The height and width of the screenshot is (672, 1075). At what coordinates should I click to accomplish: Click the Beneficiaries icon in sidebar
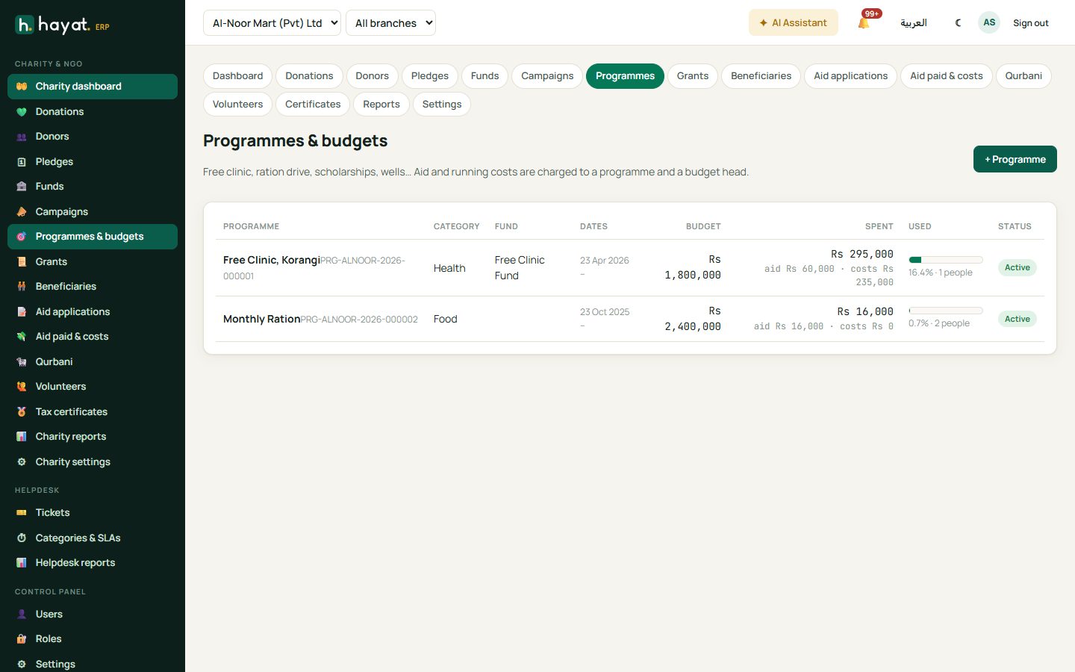tap(22, 287)
